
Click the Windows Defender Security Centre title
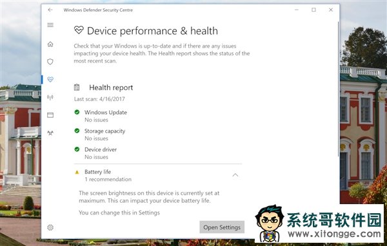[x=98, y=10]
